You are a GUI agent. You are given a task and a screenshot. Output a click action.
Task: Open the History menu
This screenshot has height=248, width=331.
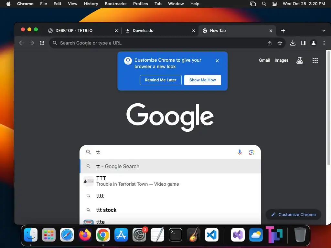pos(91,4)
